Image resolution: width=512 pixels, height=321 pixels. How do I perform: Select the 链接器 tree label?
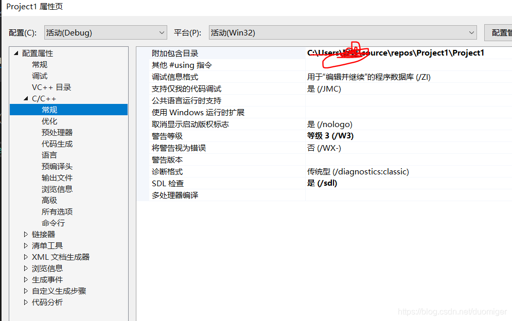point(43,234)
